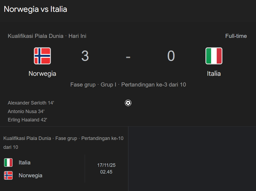This screenshot has width=256, height=191.
Task: Click the 17/11/25 02.45 kickoff time
Action: coord(106,168)
